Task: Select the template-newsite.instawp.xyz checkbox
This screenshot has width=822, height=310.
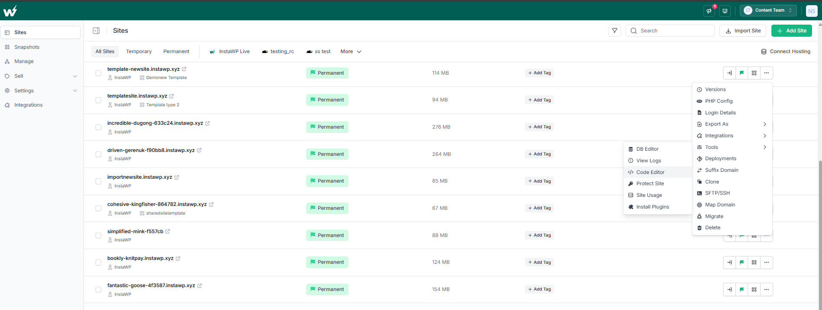Action: click(x=99, y=73)
